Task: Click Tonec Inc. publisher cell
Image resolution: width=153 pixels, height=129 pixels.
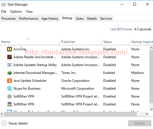Action: pos(69,73)
